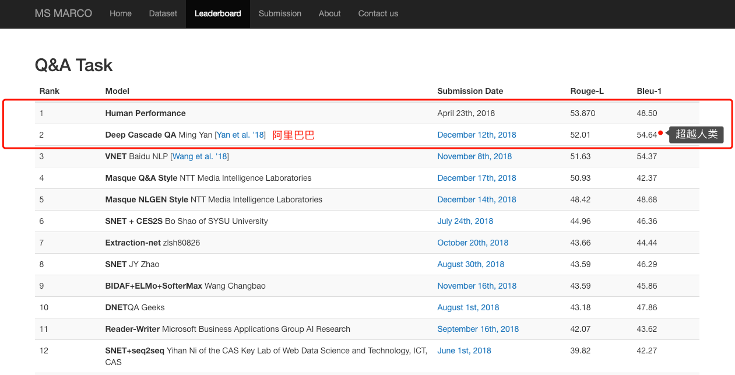Select the DNETQA Geeks entry
735x375 pixels.
click(x=135, y=307)
